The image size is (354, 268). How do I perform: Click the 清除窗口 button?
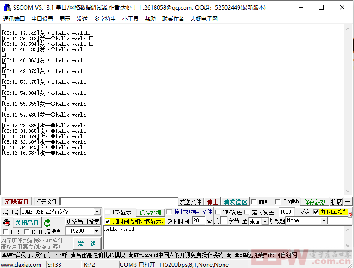coord(17,201)
